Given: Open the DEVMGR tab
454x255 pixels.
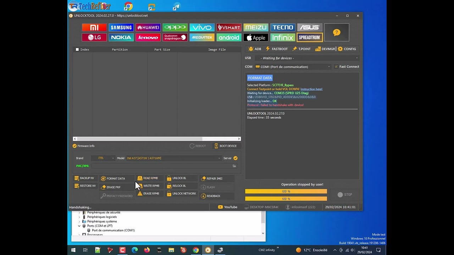Looking at the screenshot, I should pyautogui.click(x=325, y=49).
